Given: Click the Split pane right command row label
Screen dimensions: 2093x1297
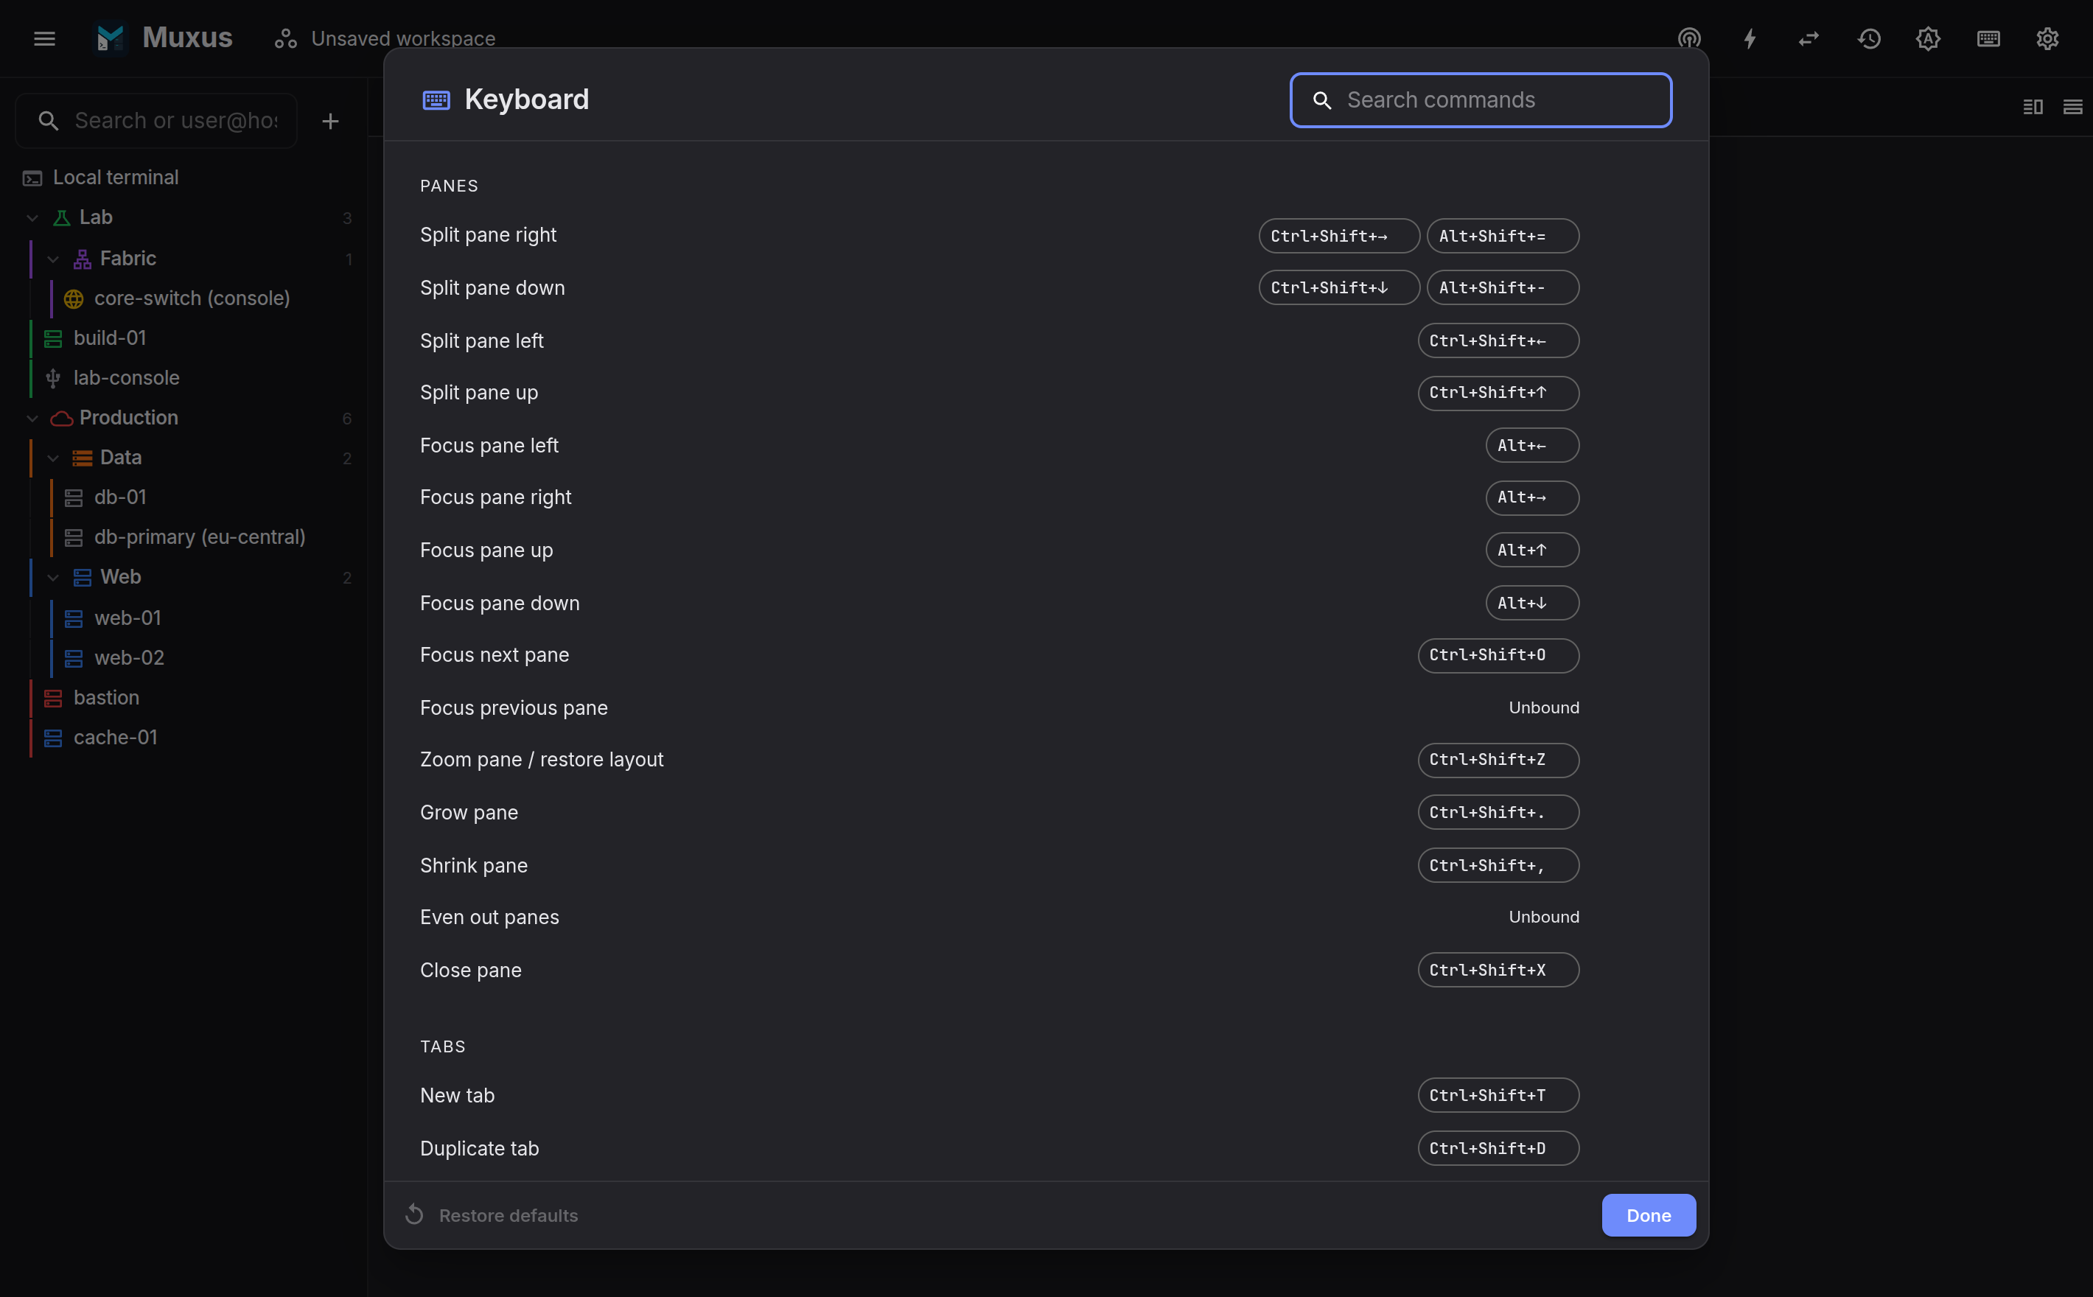Looking at the screenshot, I should [x=488, y=235].
